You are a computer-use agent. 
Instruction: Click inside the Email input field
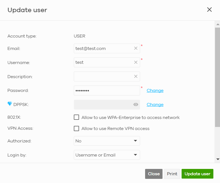click(x=104, y=48)
